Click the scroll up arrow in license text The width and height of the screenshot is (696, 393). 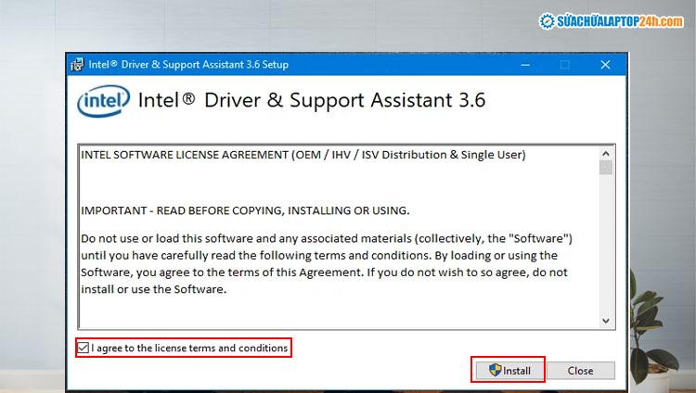pos(606,154)
